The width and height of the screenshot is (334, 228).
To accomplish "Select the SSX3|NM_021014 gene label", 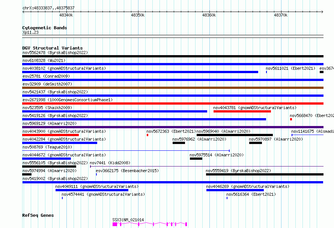I will pos(128,220).
